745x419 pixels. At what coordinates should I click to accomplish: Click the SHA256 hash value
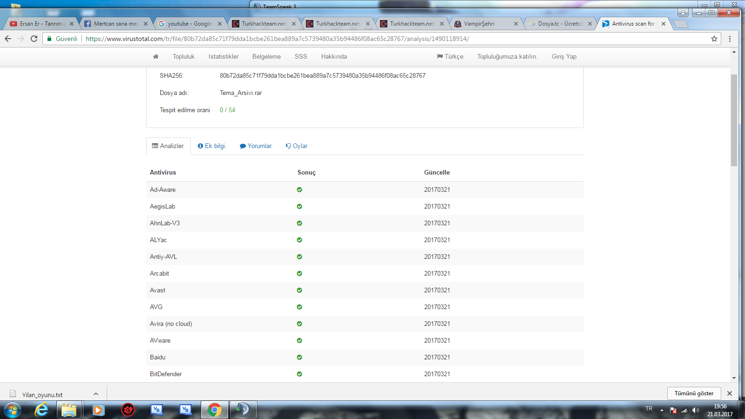pyautogui.click(x=323, y=75)
